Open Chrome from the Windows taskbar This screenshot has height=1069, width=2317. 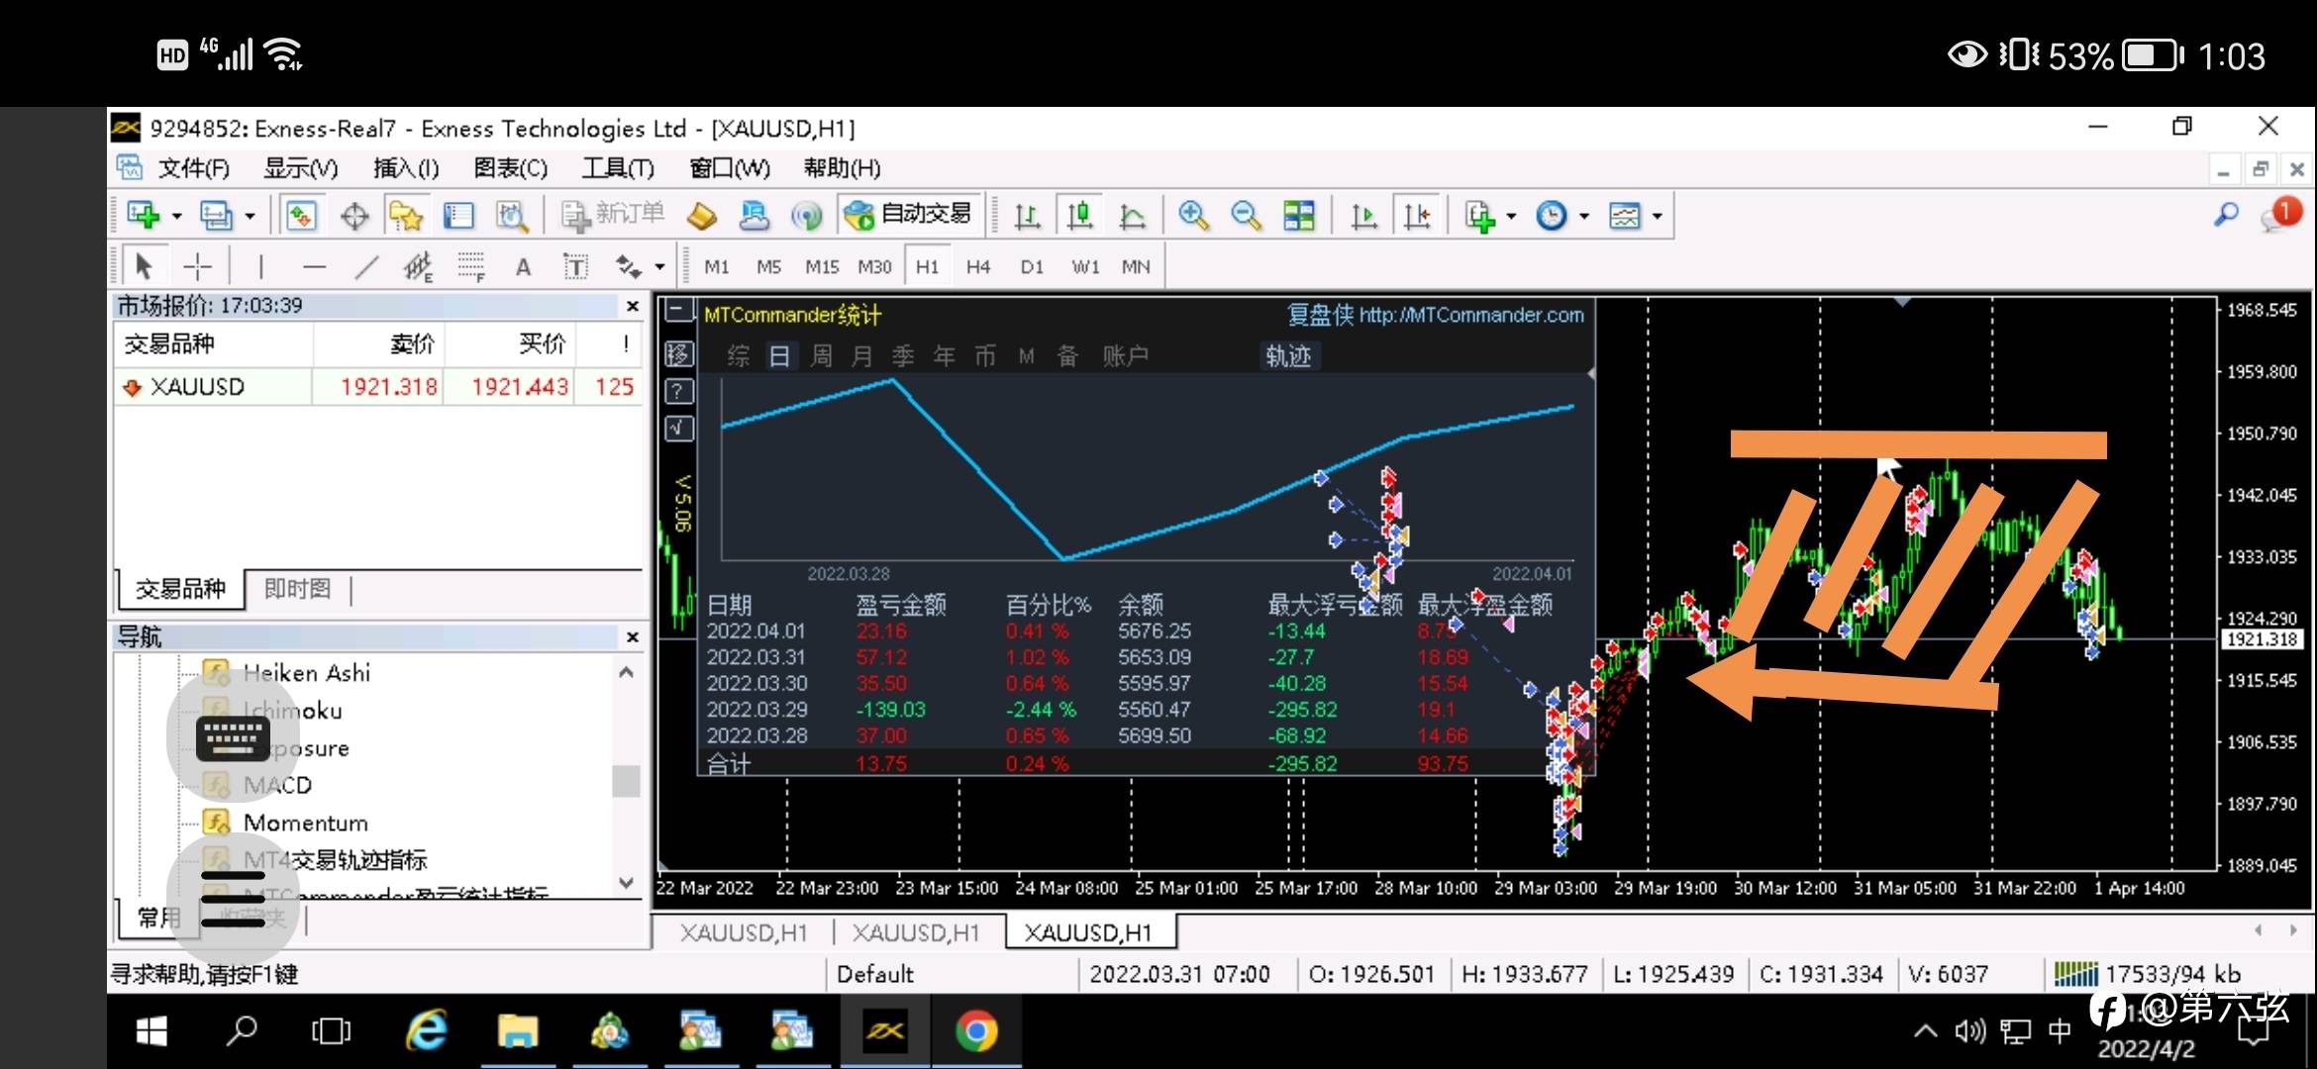click(x=975, y=1031)
